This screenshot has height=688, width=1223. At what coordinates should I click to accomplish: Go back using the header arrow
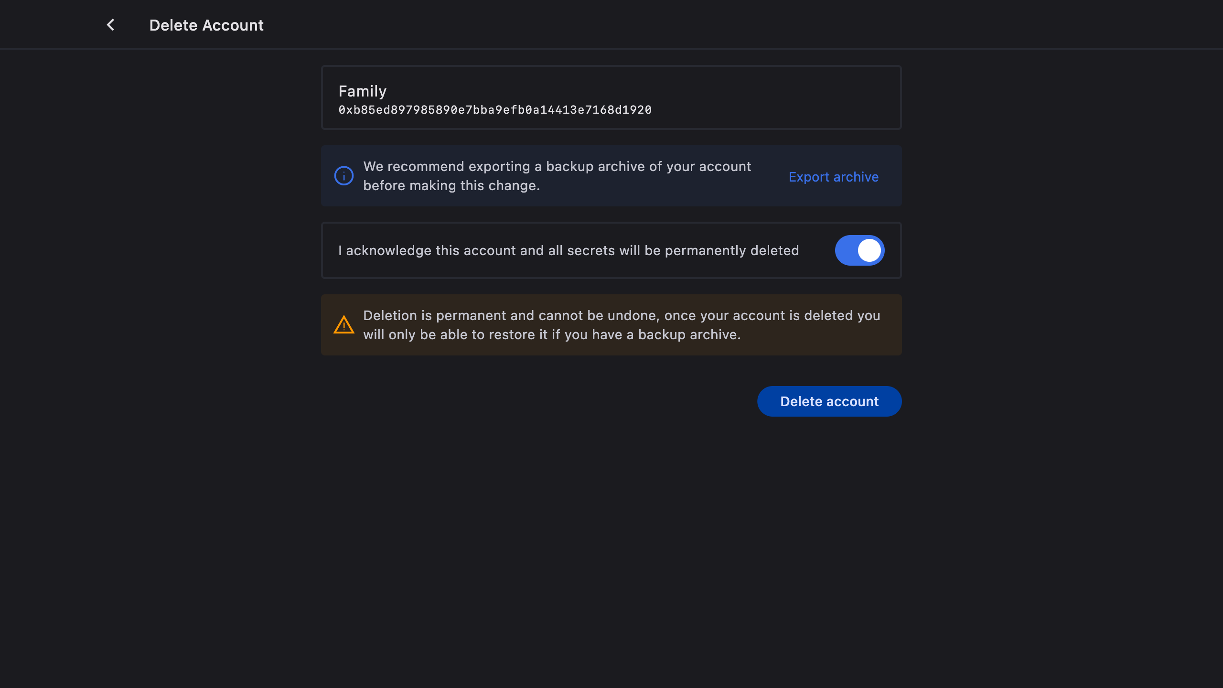click(x=110, y=25)
